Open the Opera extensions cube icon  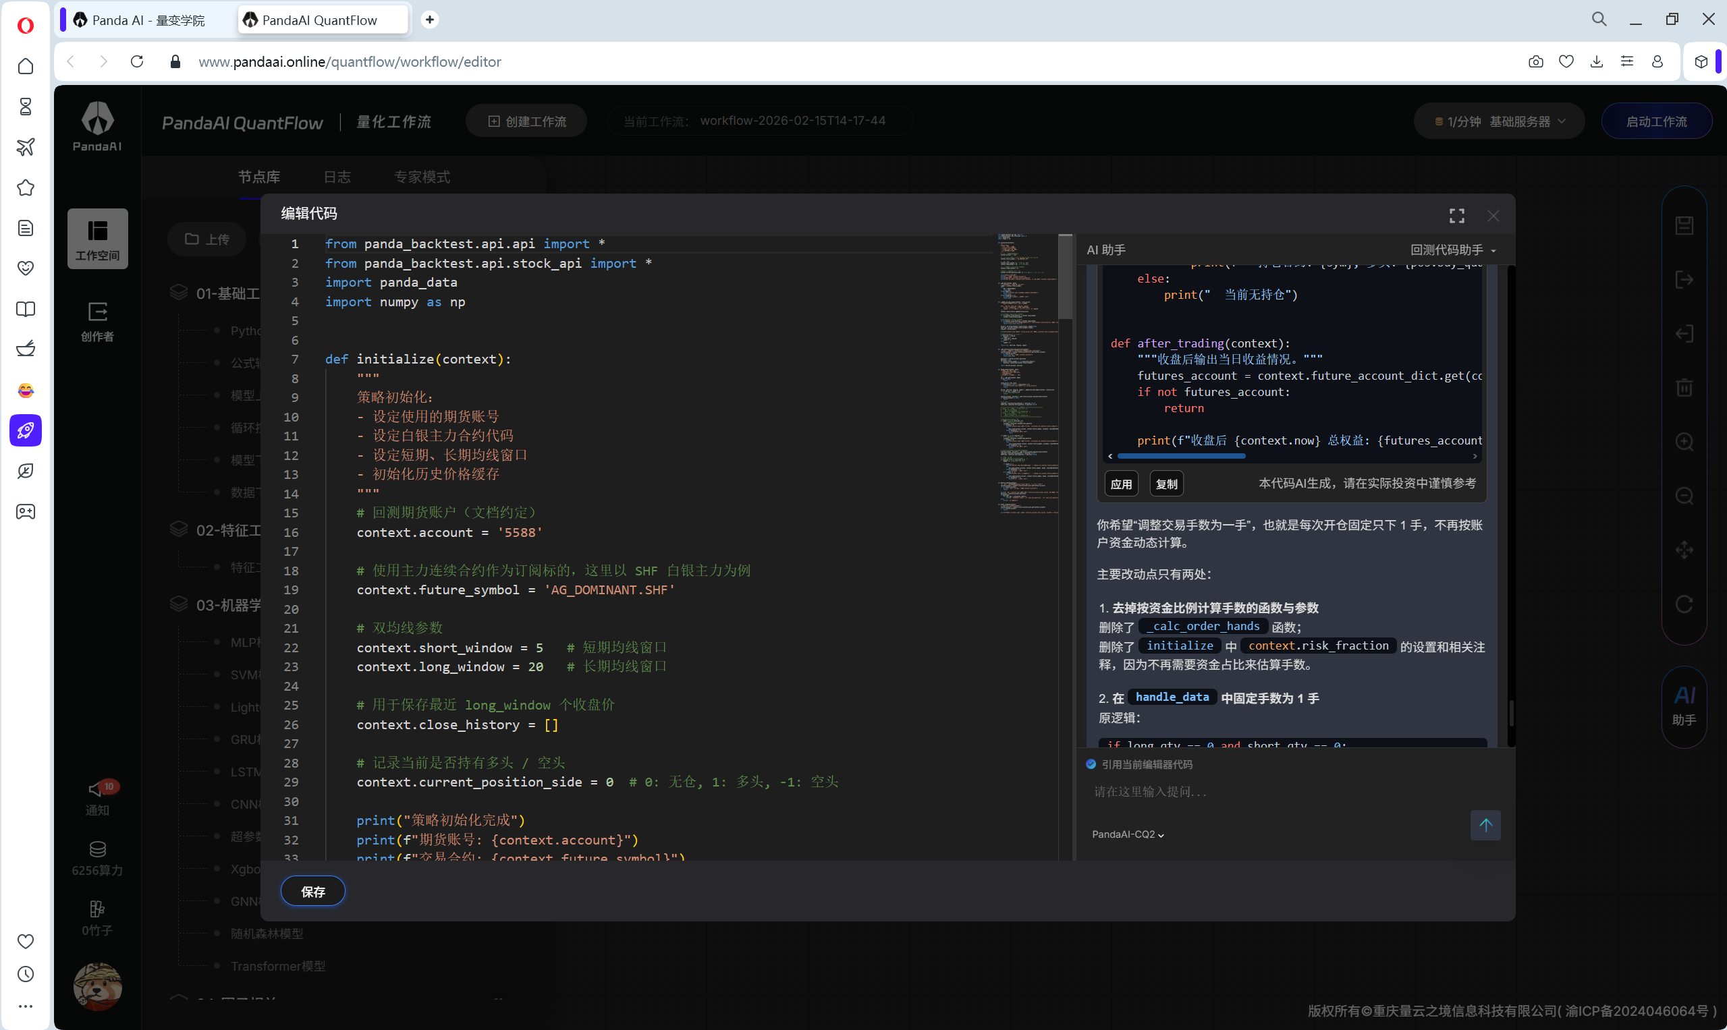(1701, 61)
